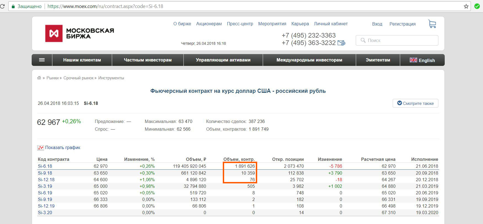Click the padlock secure site icon
Viewport: 483px width, 224px height.
coord(13,6)
